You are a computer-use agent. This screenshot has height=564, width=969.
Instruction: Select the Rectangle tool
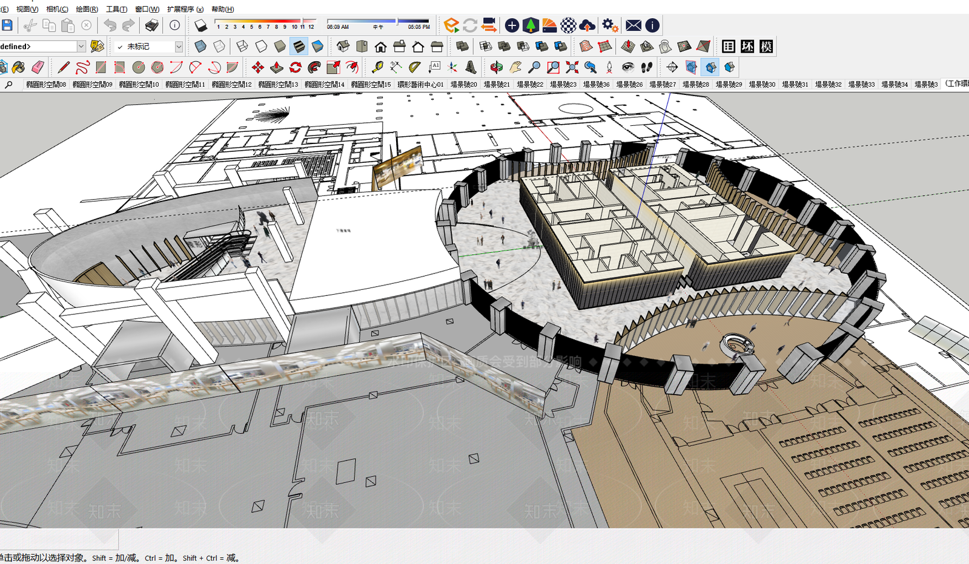(x=101, y=67)
